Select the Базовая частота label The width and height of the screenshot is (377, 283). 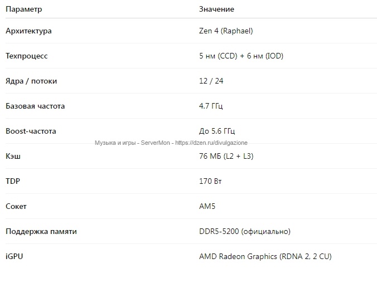click(35, 106)
